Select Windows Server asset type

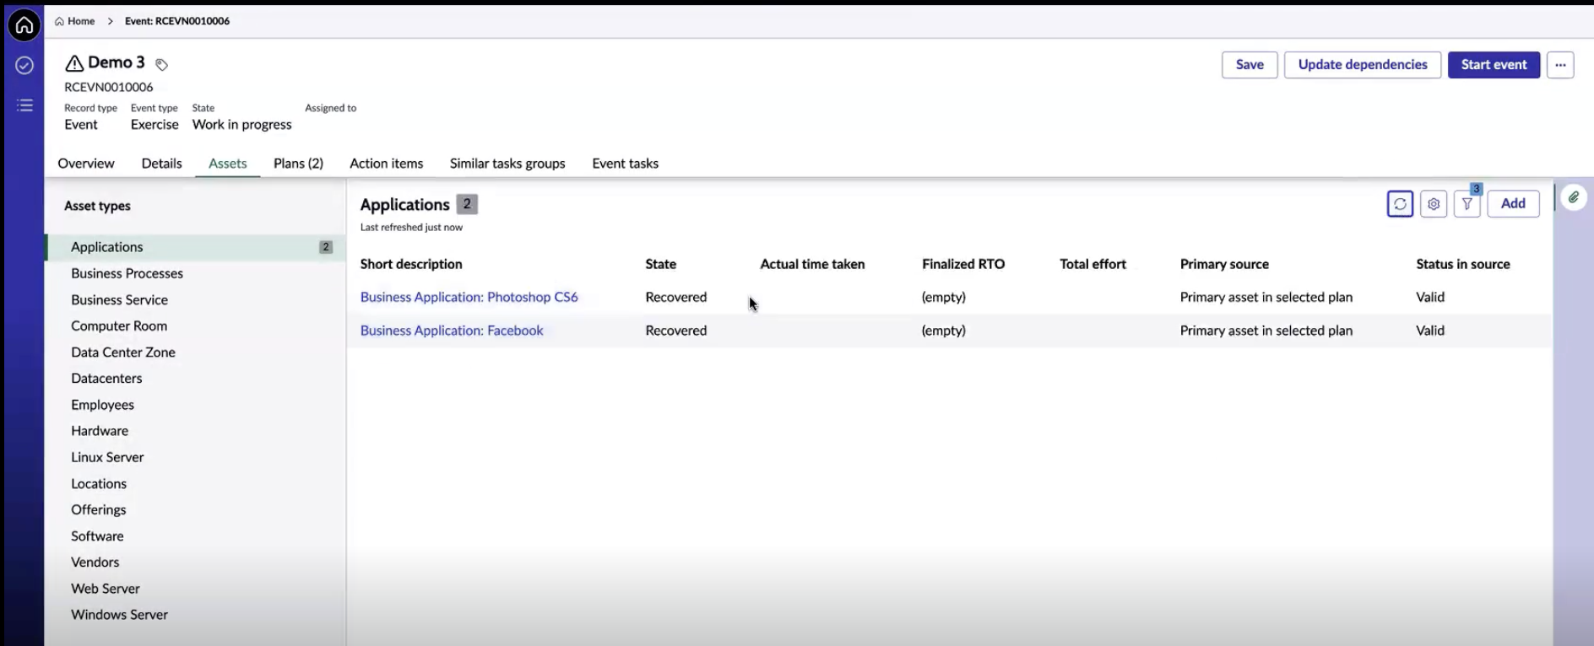click(196, 615)
